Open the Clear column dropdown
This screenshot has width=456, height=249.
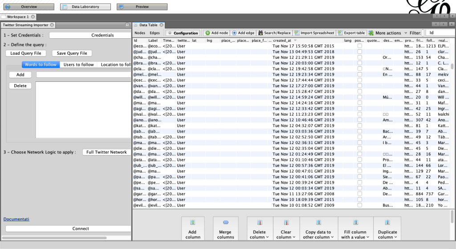pos(294,237)
